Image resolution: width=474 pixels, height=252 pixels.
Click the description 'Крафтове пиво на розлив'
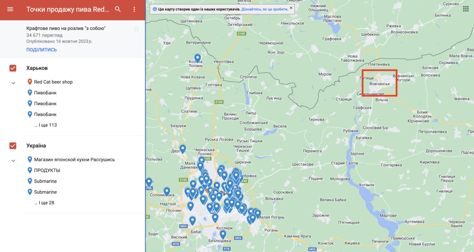point(66,28)
